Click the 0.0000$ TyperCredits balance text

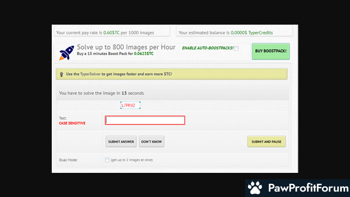[x=252, y=33]
